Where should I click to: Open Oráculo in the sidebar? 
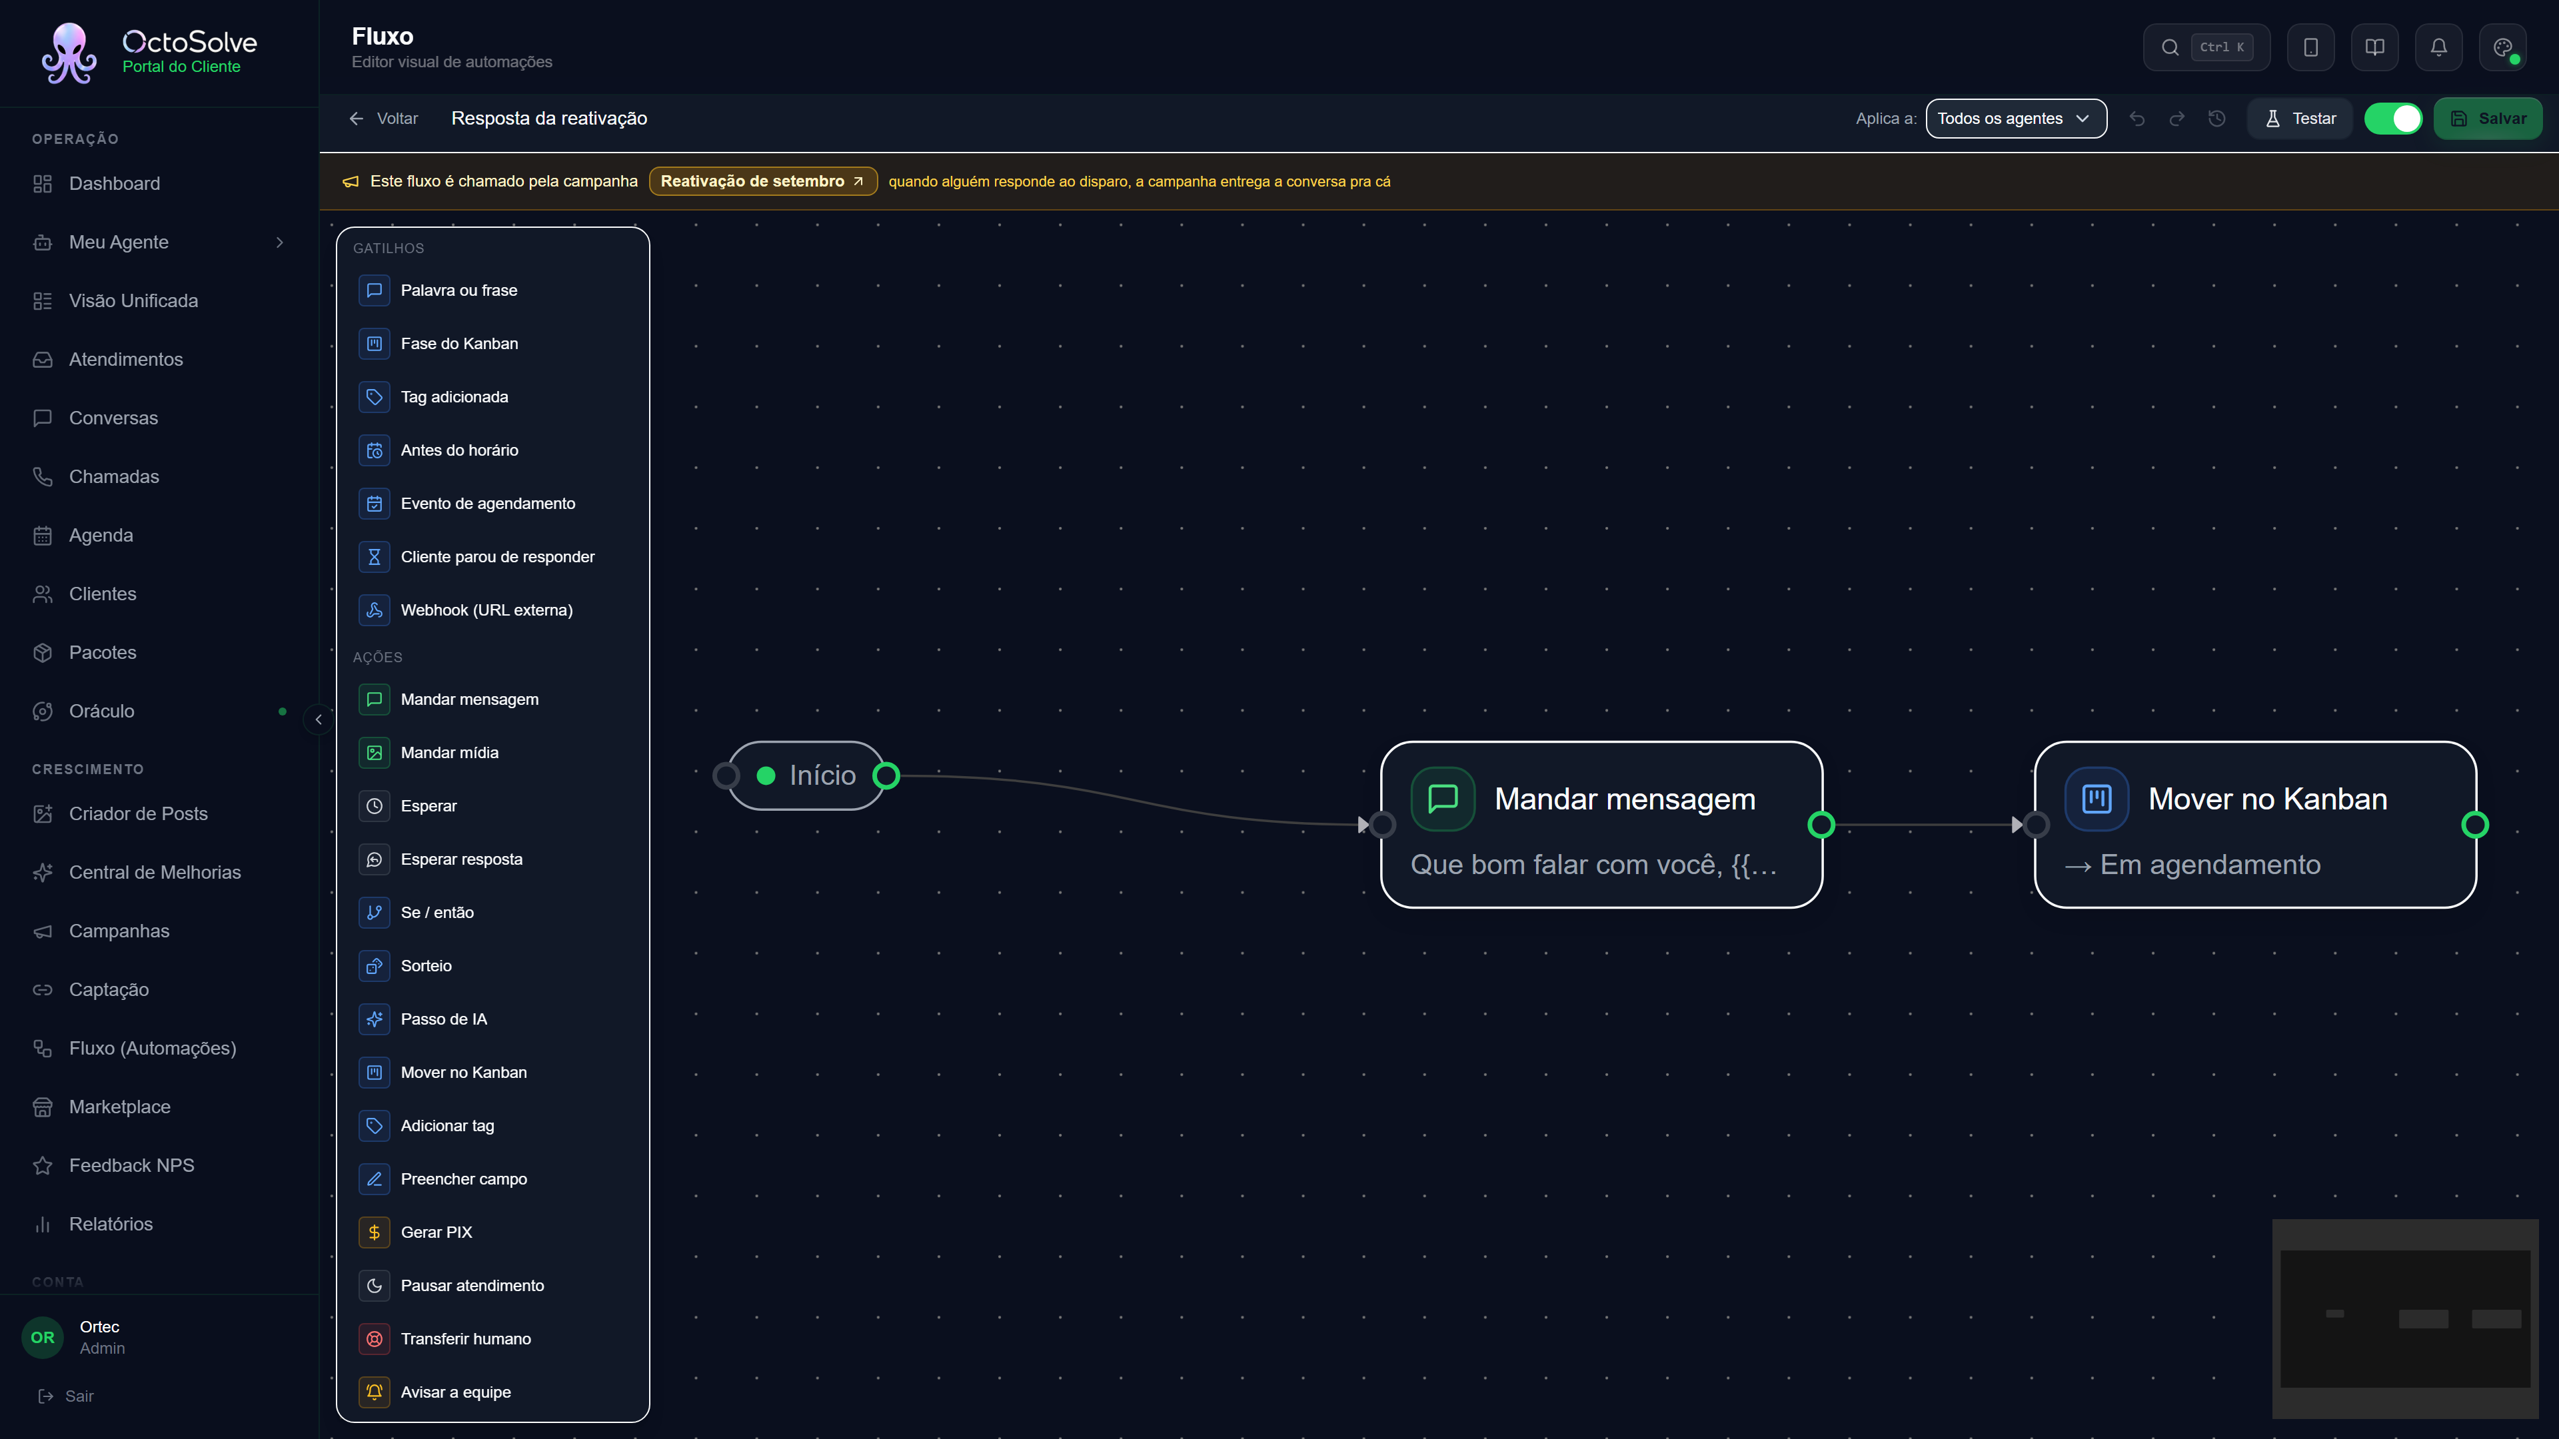click(159, 711)
